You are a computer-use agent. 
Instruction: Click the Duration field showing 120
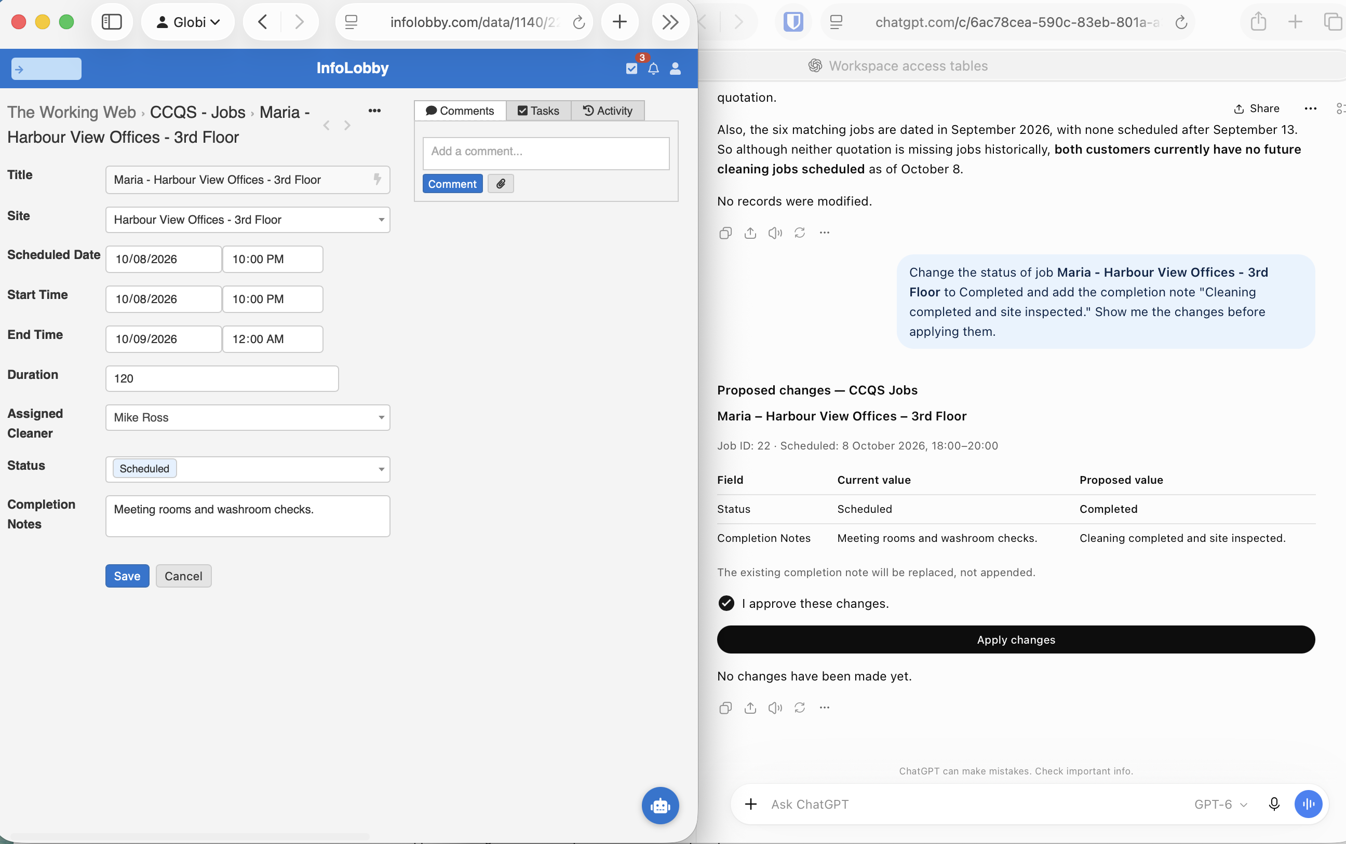pyautogui.click(x=222, y=378)
